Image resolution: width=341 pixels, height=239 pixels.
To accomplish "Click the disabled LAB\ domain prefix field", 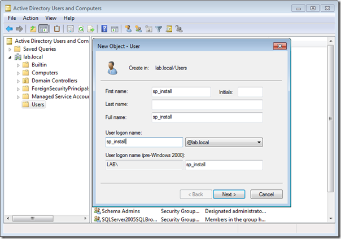I will pyautogui.click(x=144, y=165).
